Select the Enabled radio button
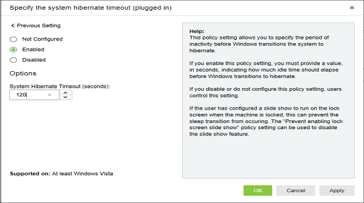This screenshot has height=203, width=364. pyautogui.click(x=13, y=50)
